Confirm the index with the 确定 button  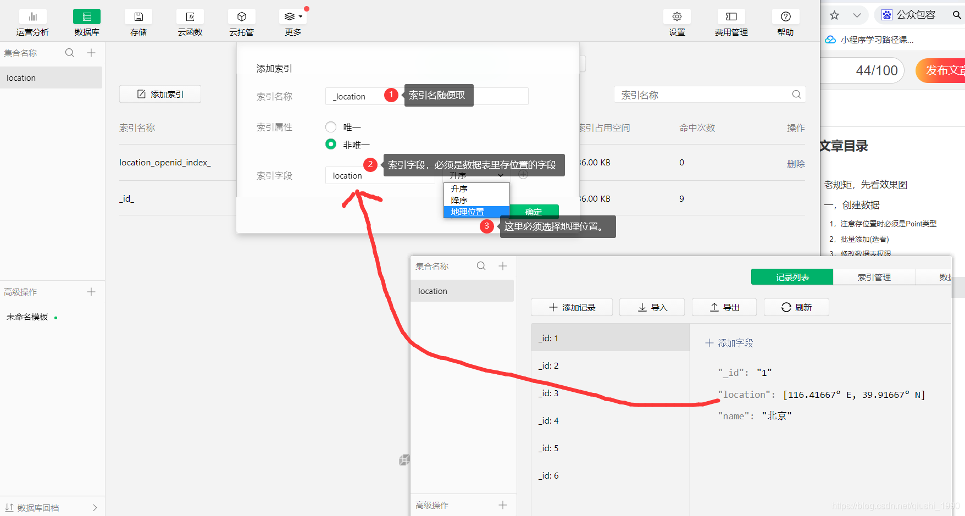(534, 212)
